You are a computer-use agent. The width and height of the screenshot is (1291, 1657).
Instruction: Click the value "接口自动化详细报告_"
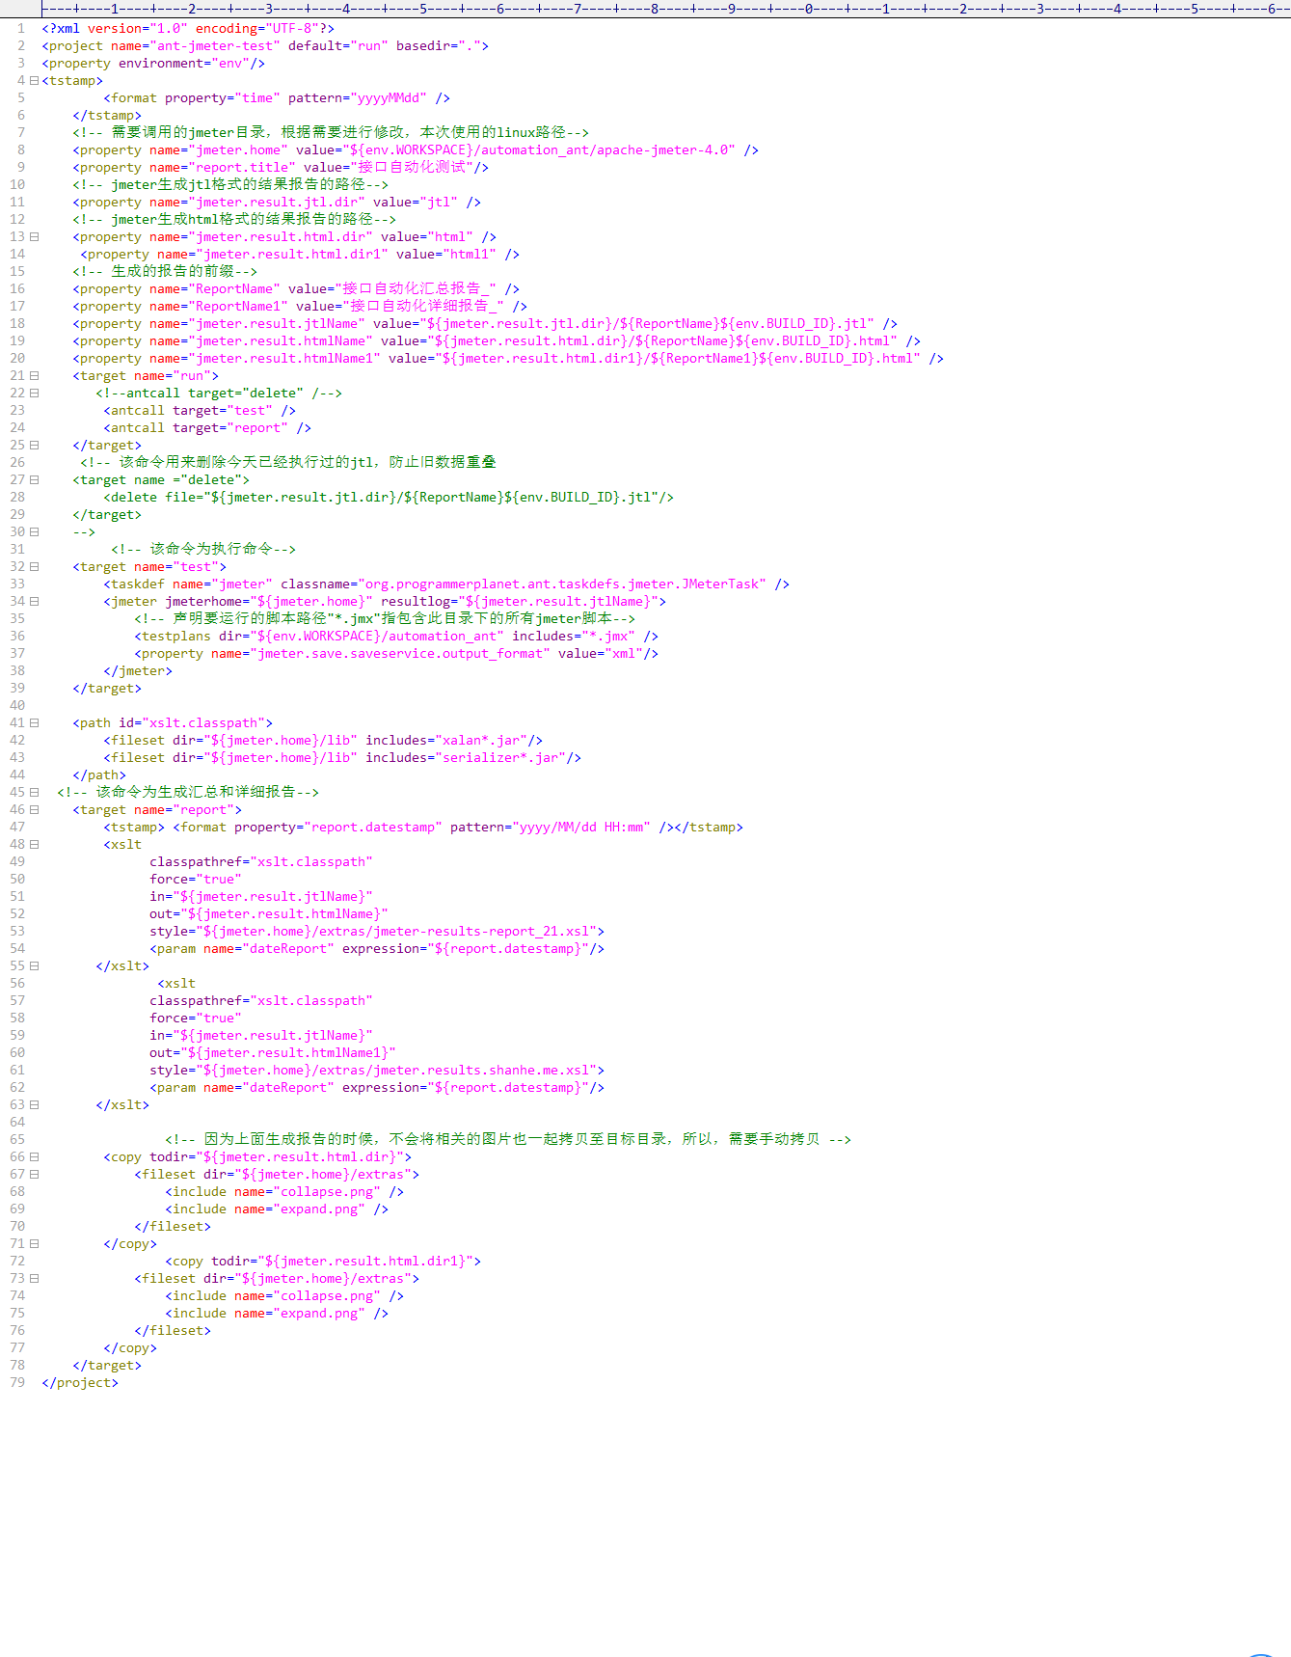[427, 307]
